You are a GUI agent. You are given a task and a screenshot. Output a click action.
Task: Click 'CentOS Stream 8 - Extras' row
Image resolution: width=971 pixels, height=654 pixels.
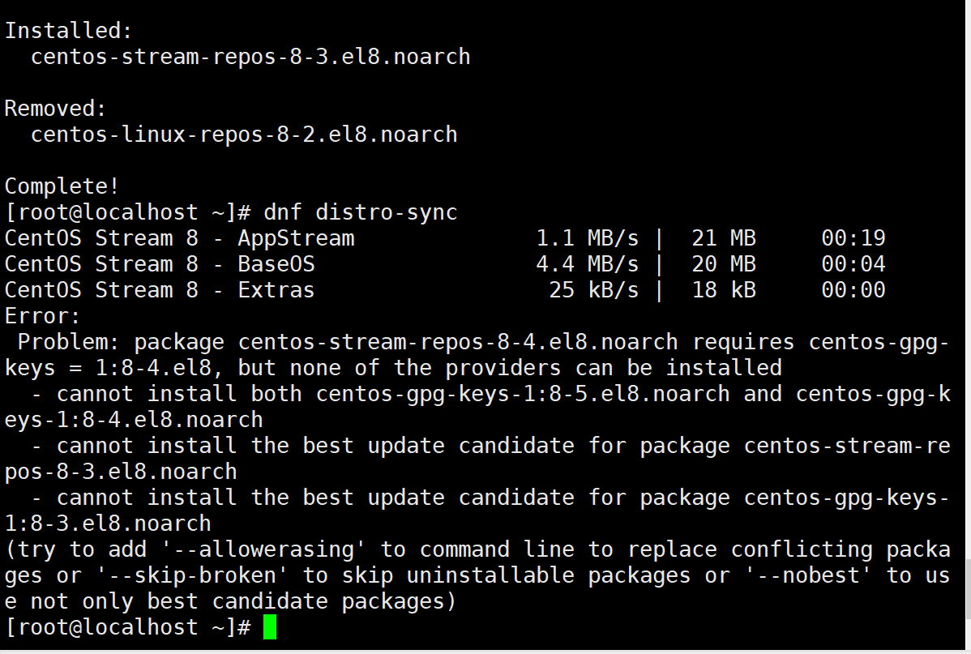[x=445, y=290]
